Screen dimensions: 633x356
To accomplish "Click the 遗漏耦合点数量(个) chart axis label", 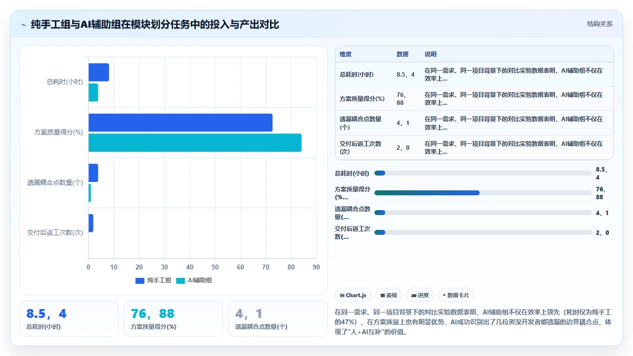I will click(x=55, y=183).
